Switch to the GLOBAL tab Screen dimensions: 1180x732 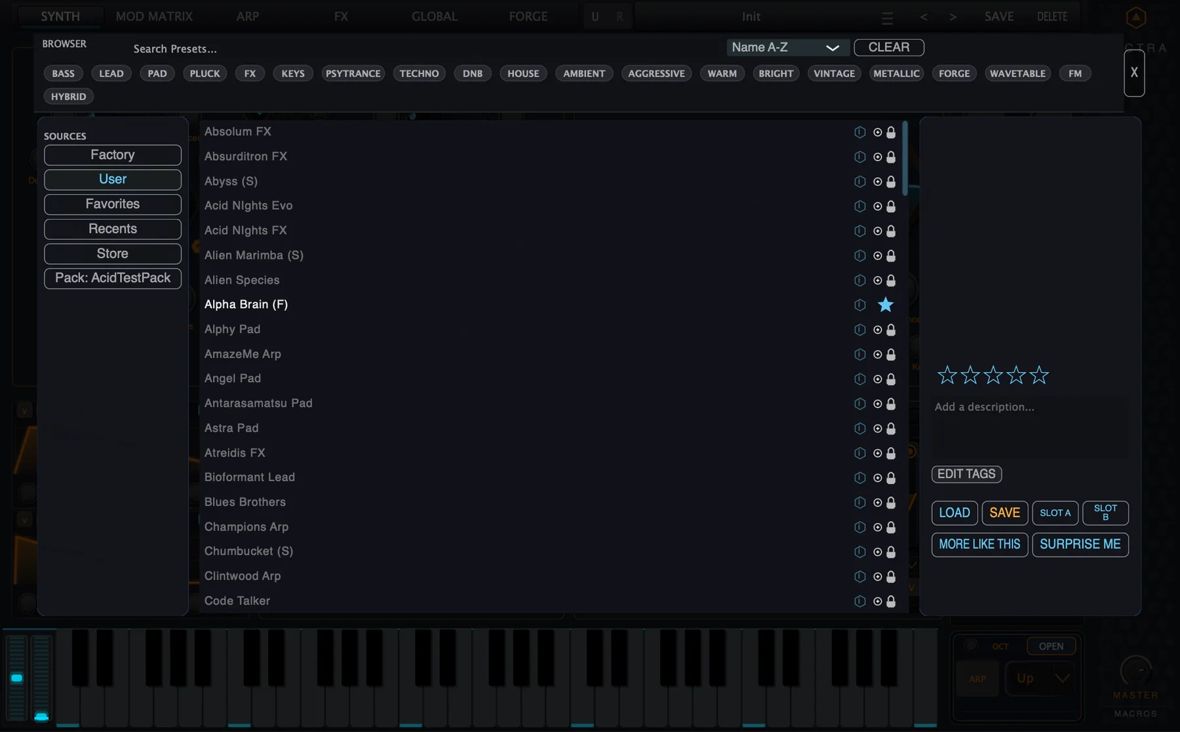435,16
